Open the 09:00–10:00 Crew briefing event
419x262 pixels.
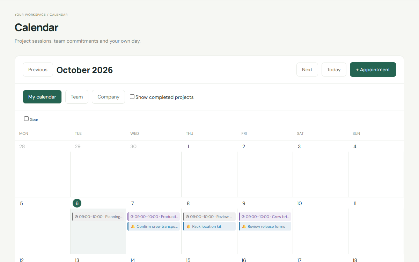click(x=265, y=217)
